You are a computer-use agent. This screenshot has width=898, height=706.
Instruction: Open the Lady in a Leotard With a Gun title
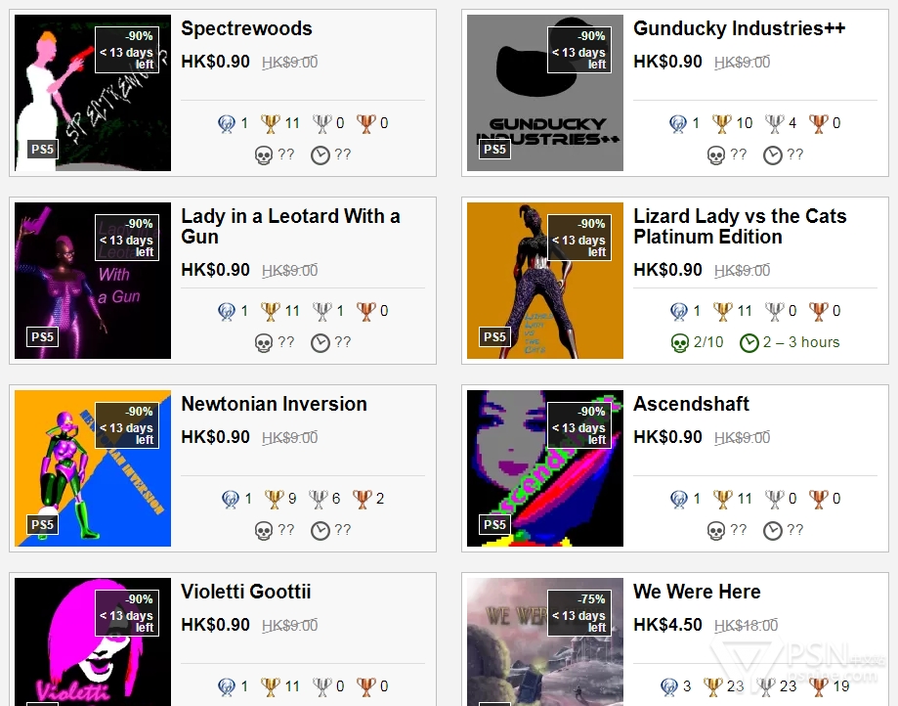tap(290, 226)
